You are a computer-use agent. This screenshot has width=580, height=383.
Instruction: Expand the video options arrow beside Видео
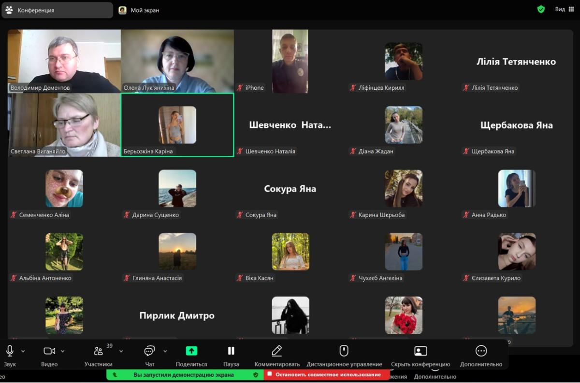tap(63, 351)
